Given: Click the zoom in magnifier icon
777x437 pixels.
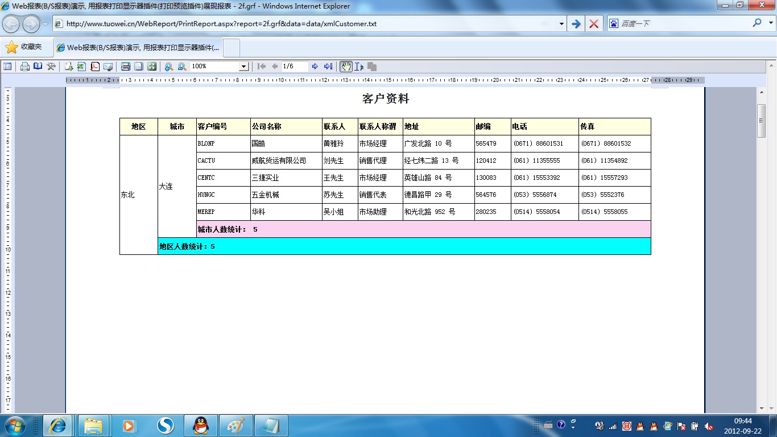Looking at the screenshot, I should 169,67.
